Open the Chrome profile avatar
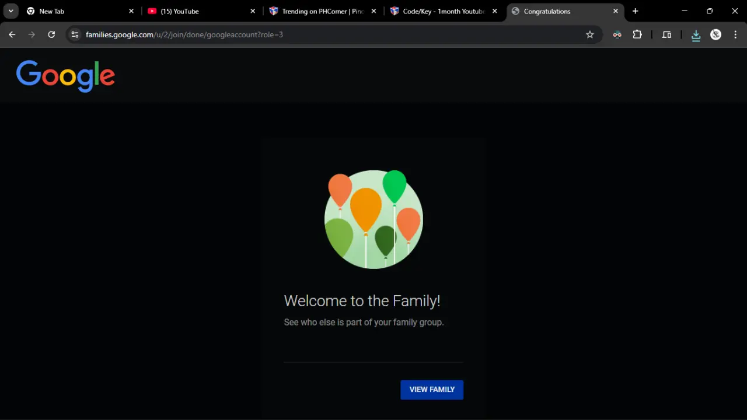This screenshot has height=420, width=747. tap(716, 34)
